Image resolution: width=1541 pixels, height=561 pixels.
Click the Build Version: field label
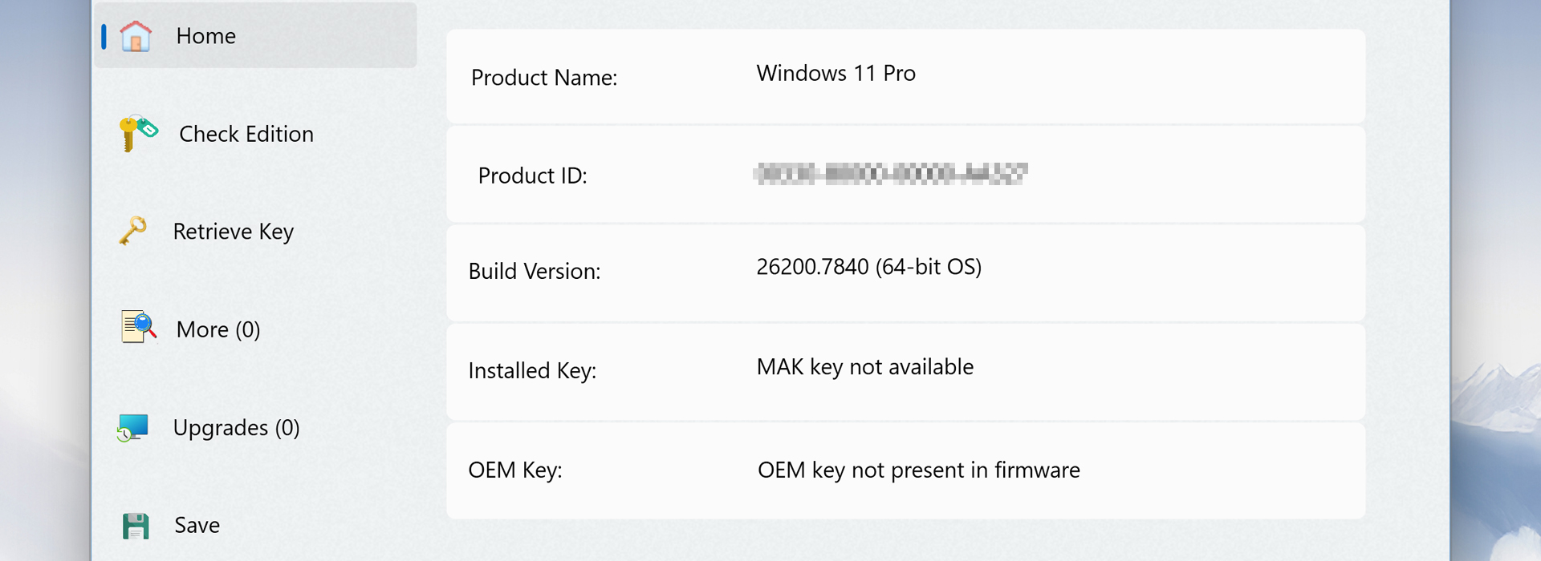coord(535,272)
